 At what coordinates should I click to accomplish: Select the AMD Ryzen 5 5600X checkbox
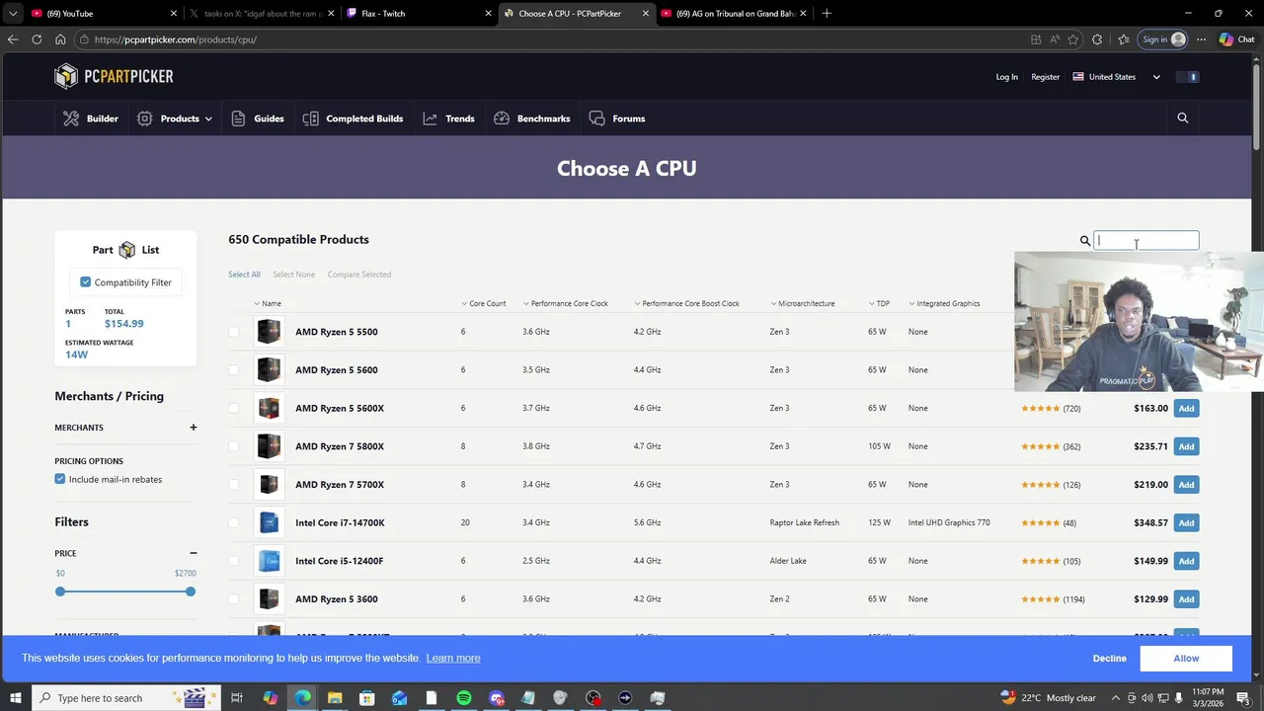pyautogui.click(x=234, y=408)
